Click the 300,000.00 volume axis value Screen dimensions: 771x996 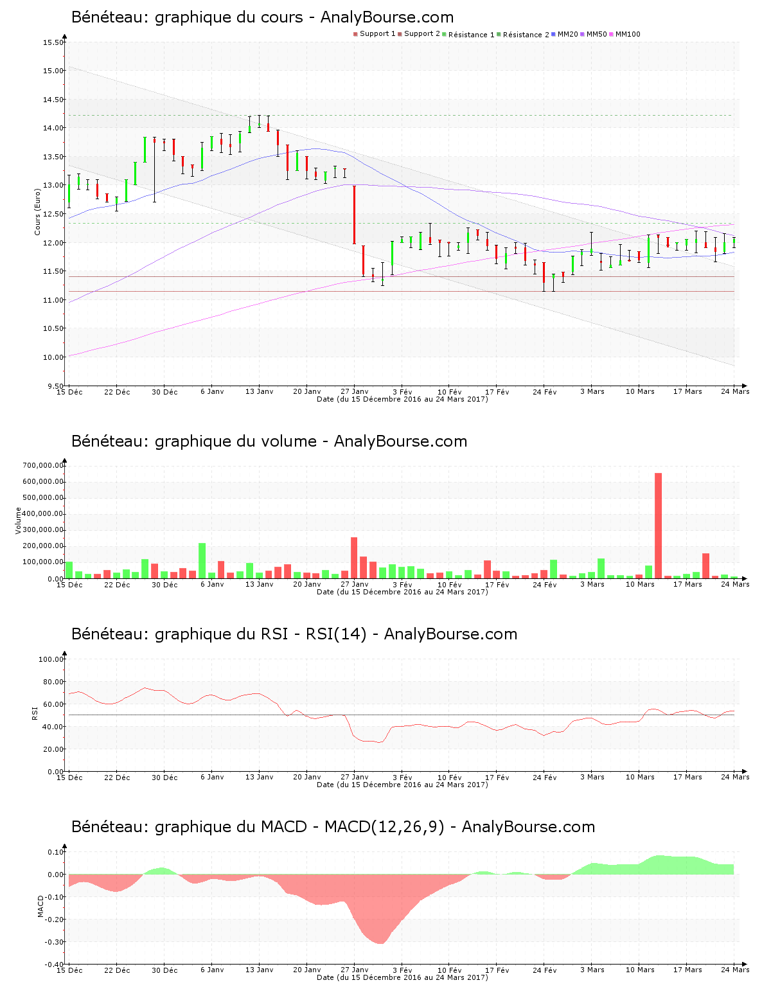coord(43,530)
